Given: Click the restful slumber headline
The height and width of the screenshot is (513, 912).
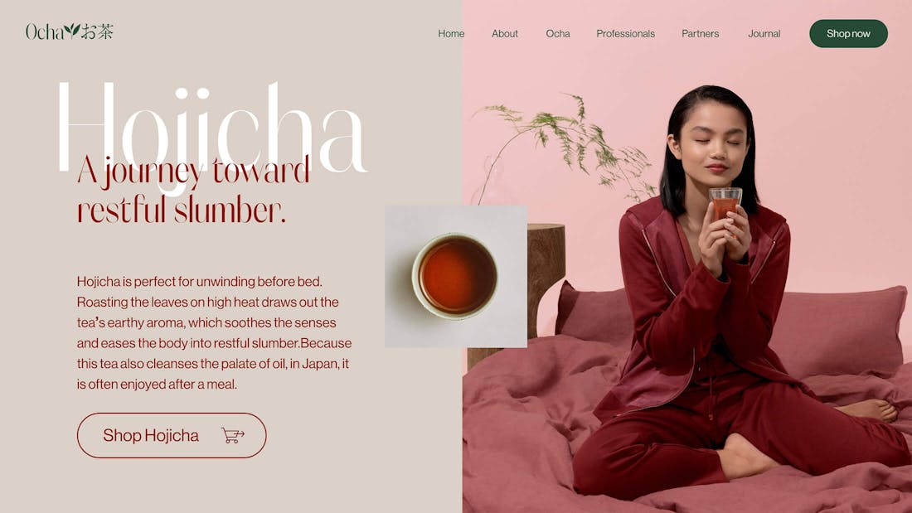Looking at the screenshot, I should tap(193, 190).
